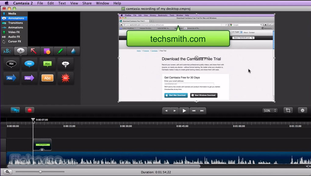Click the horizontal timeline scrollbar
The image size is (311, 176).
(x=104, y=166)
